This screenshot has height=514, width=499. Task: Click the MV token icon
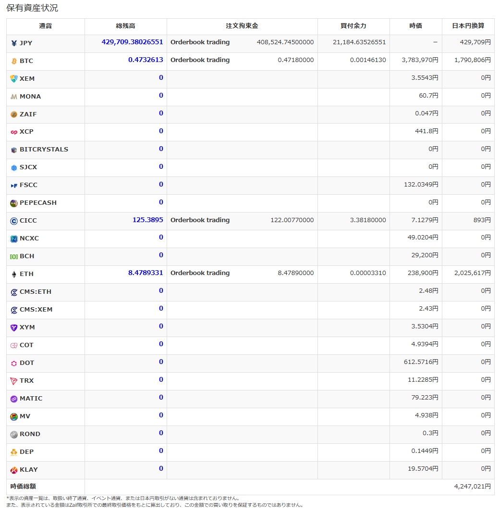pyautogui.click(x=14, y=417)
